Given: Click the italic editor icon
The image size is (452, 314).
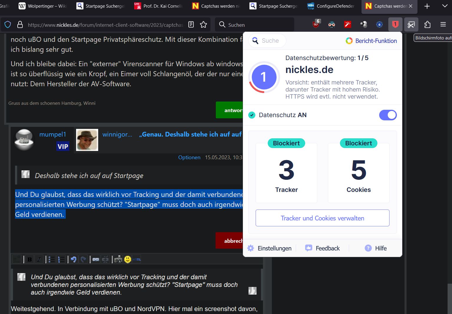Looking at the screenshot, I should tap(39, 259).
